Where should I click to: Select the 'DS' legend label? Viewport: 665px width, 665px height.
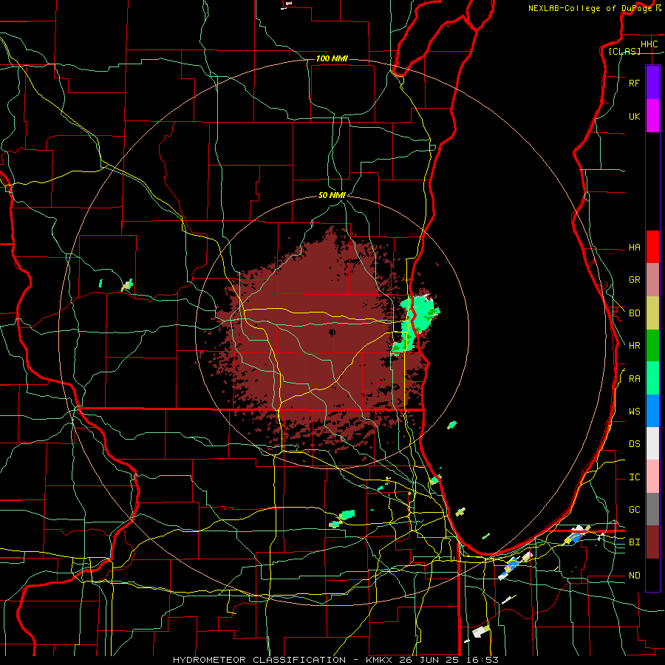click(x=634, y=444)
